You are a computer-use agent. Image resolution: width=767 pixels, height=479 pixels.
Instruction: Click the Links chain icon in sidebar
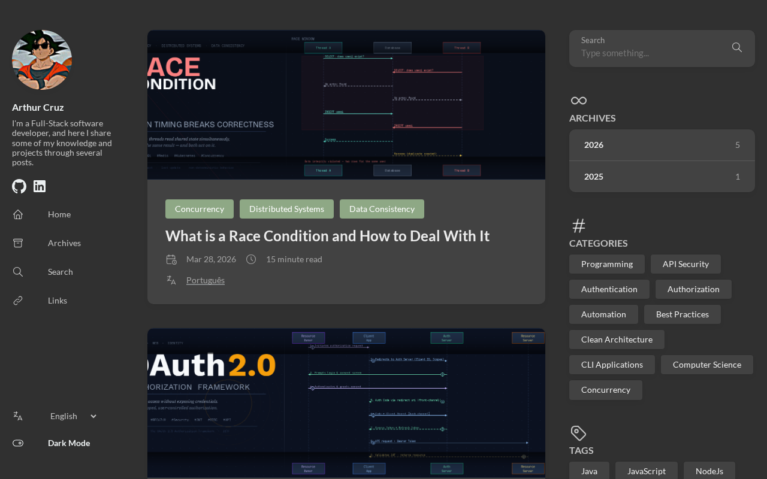tap(18, 301)
